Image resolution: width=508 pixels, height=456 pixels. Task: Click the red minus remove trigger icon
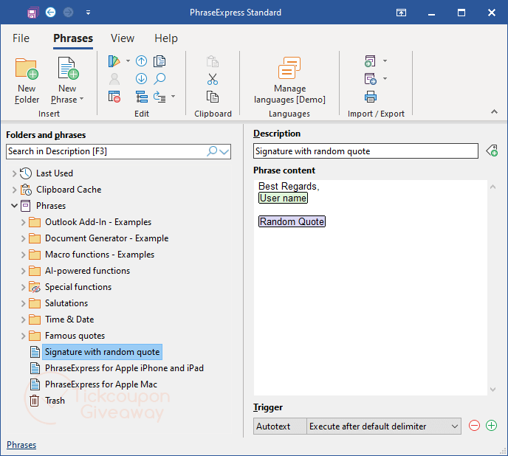point(474,425)
